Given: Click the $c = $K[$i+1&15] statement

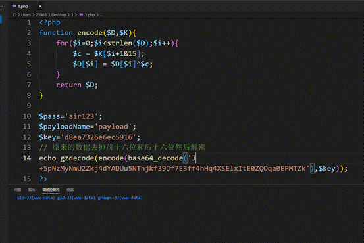Looking at the screenshot, I should [x=109, y=53].
